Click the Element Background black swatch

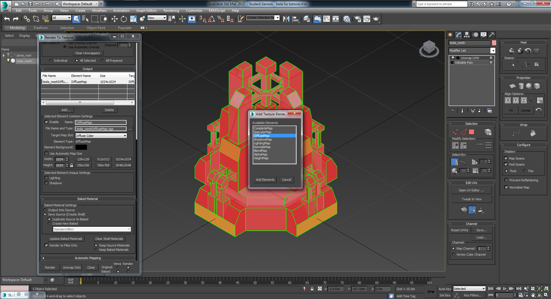click(81, 147)
